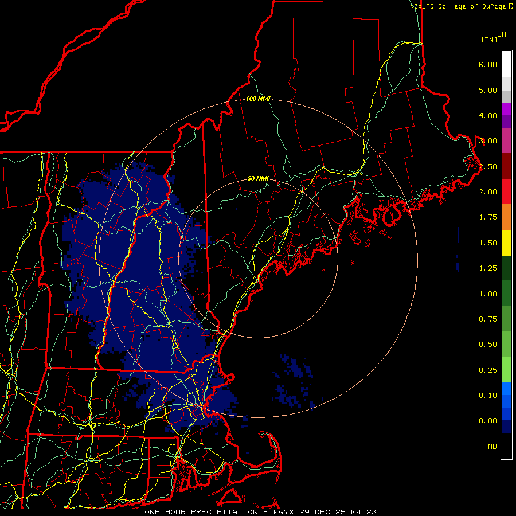
Task: Click the 0.50 legend value
Action: pos(488,345)
